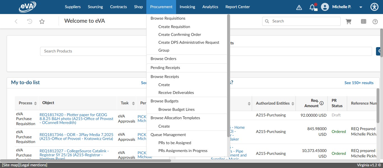Screen dimensions: 383x168
Task: Select Browse Budget Lines
Action: tap(176, 109)
